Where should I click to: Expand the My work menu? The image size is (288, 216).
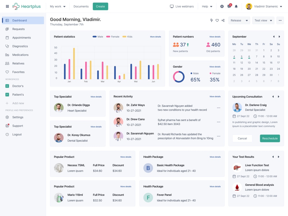pos(57,6)
